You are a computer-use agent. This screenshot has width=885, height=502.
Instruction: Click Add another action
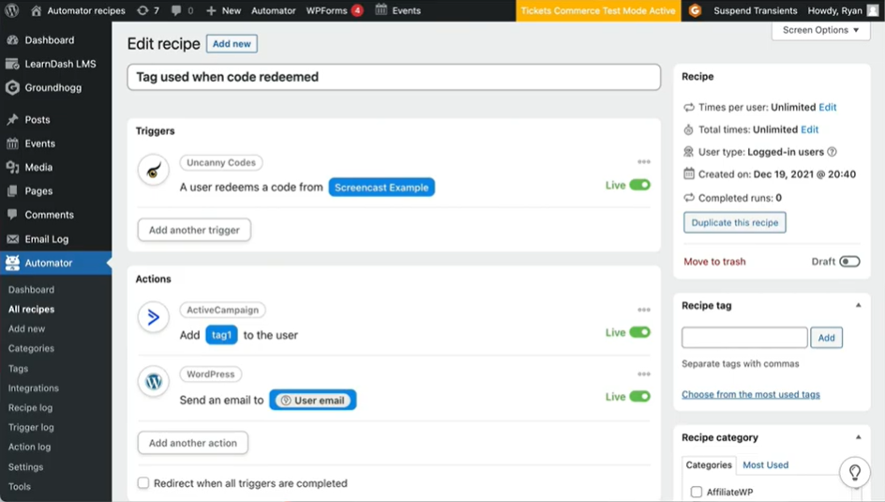tap(193, 443)
